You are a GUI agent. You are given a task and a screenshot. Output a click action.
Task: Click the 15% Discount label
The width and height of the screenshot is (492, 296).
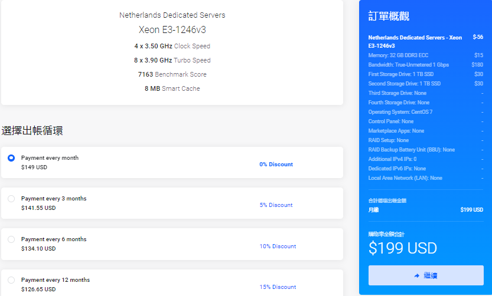tap(278, 287)
